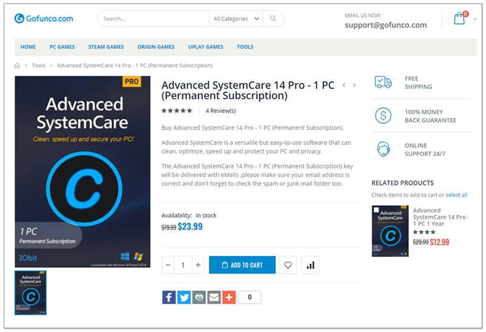Share product via email icon

(x=214, y=297)
